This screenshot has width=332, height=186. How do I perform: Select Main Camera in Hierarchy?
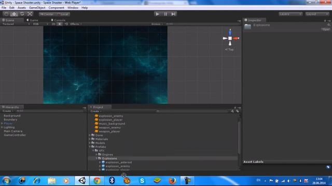13,131
